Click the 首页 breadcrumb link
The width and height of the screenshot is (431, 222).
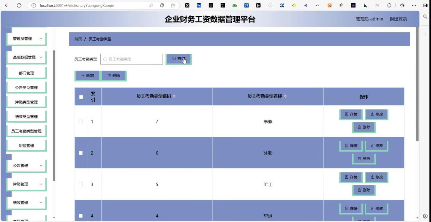click(x=78, y=39)
